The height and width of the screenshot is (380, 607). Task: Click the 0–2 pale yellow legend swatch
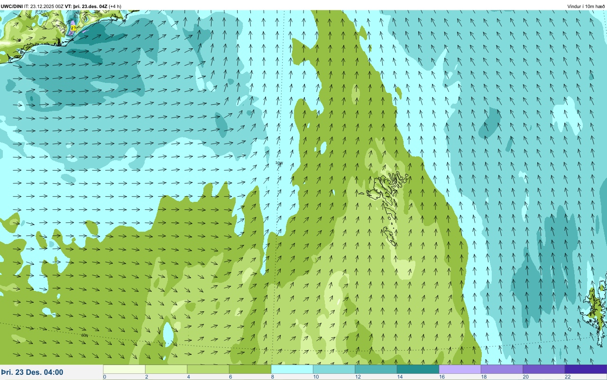pos(124,369)
